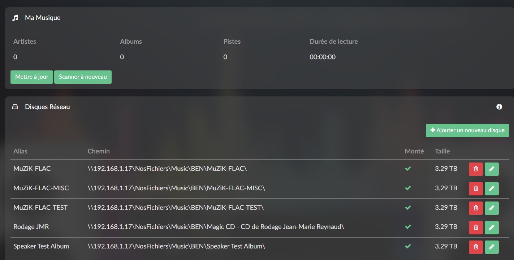Click the Chemin column header

pos(99,151)
